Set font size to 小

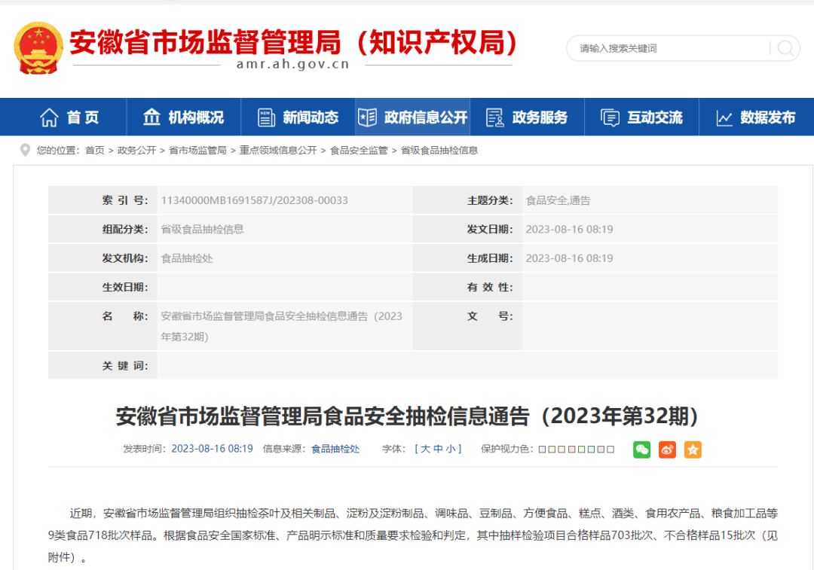450,449
